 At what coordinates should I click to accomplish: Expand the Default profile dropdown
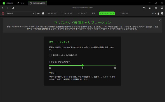point(21,13)
